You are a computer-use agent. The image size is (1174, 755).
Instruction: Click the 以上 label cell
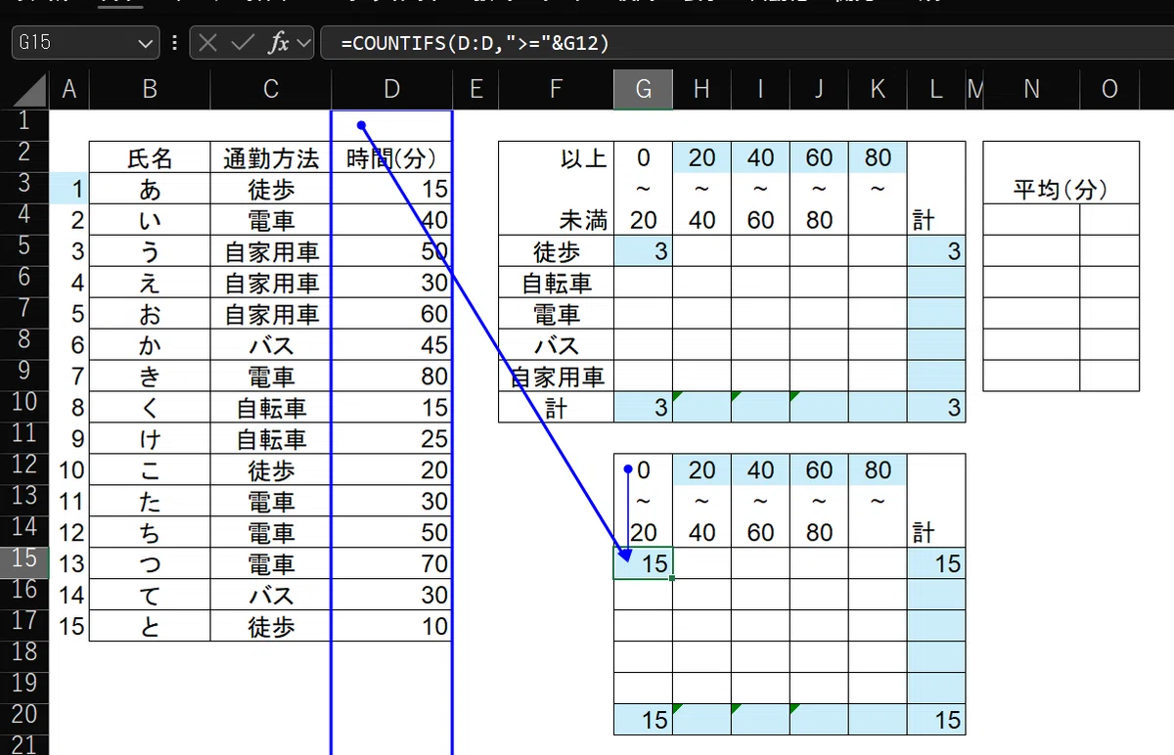tap(556, 158)
